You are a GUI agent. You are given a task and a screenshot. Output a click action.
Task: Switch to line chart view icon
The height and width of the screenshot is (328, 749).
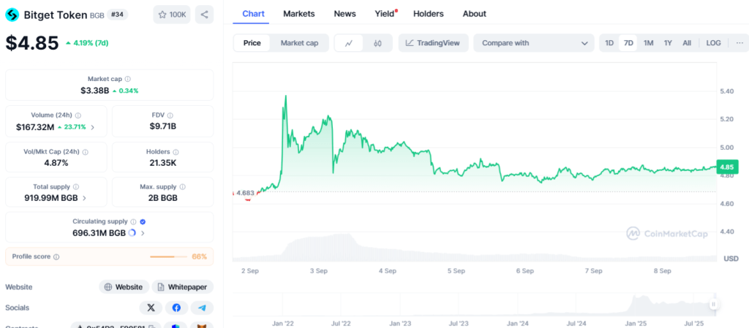[349, 43]
